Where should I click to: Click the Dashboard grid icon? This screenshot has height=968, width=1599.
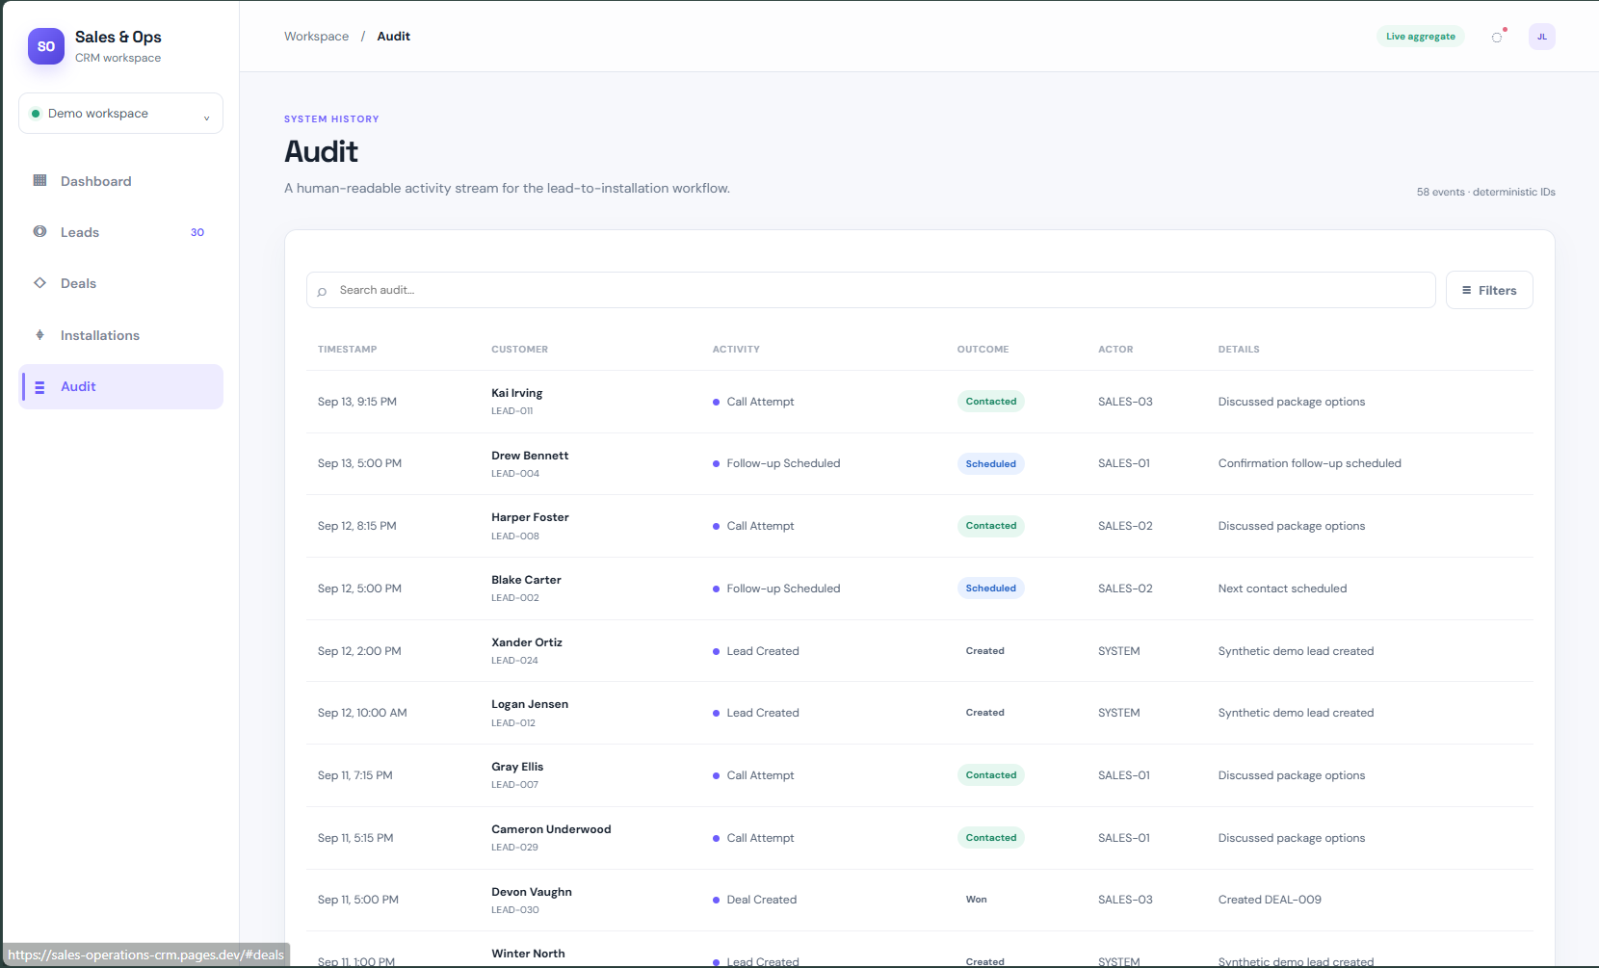point(39,180)
